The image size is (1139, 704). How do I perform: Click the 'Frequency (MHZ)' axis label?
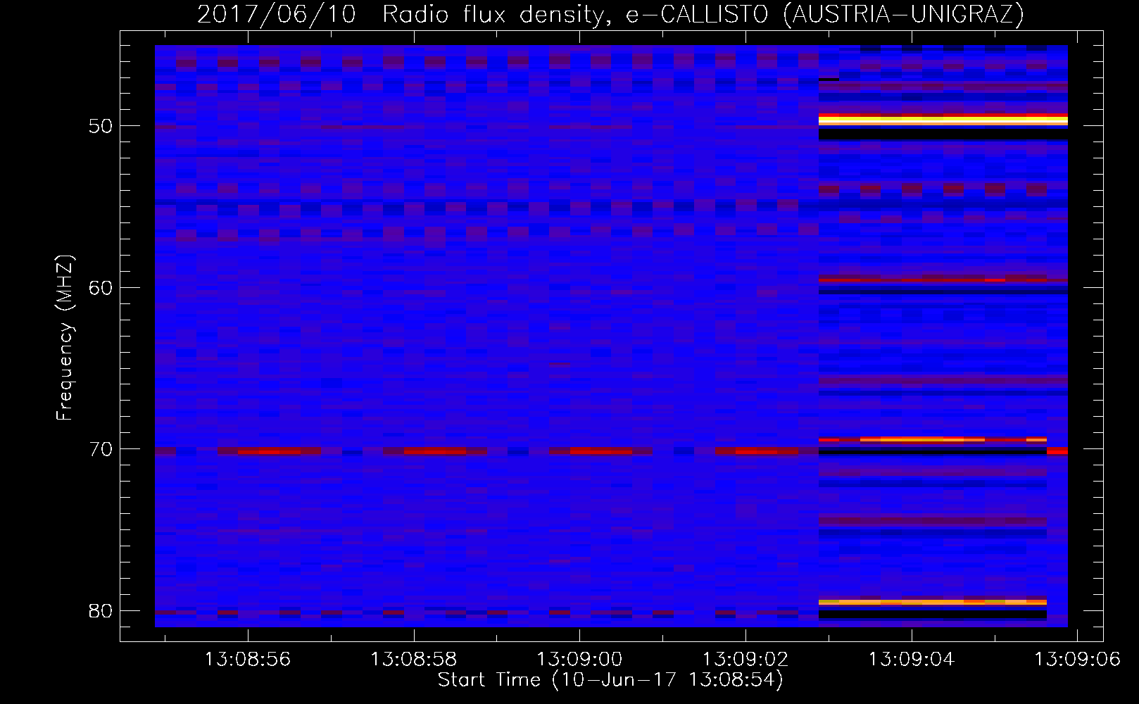pyautogui.click(x=65, y=338)
